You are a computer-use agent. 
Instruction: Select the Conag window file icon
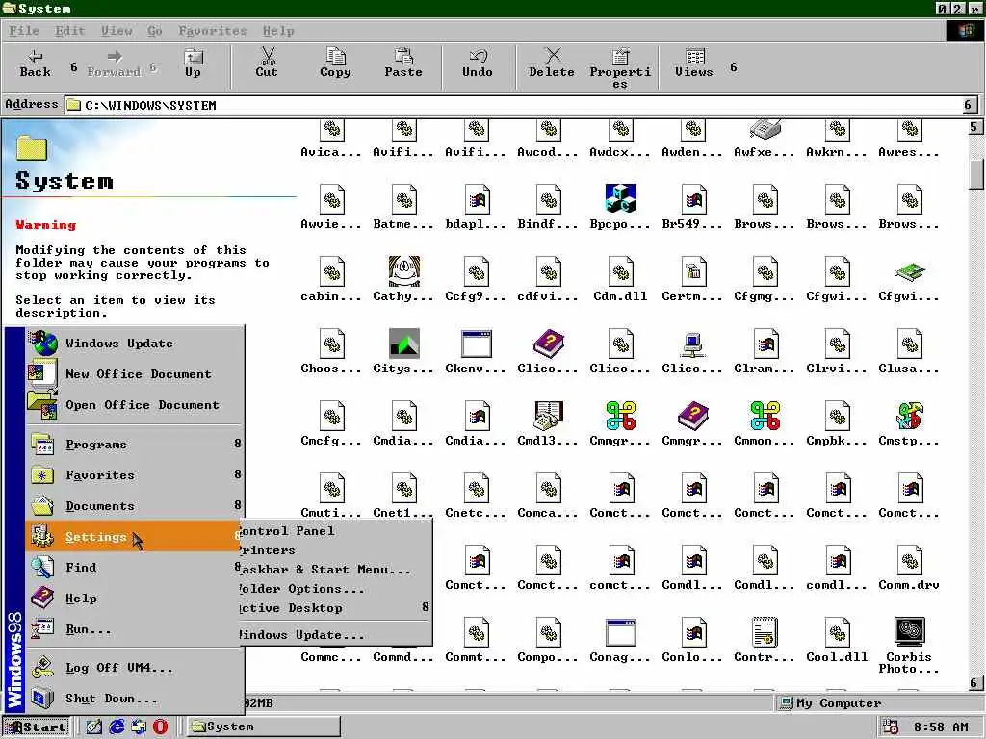(x=621, y=631)
